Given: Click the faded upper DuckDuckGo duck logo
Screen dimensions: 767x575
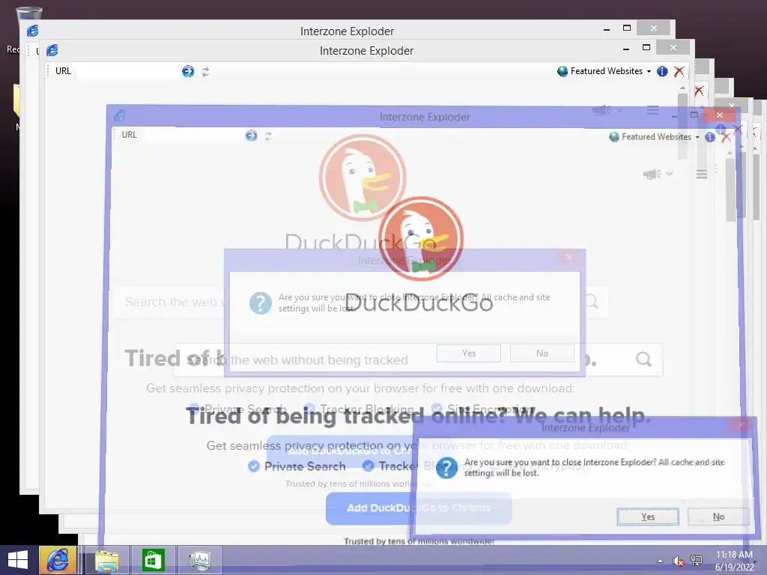Looking at the screenshot, I should [x=363, y=178].
